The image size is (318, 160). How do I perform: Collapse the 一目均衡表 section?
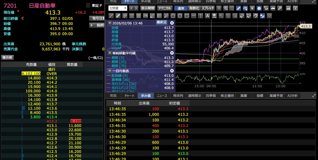coord(110,71)
